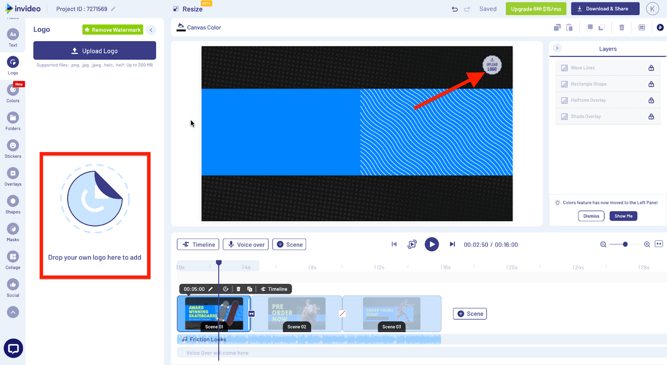The image size is (667, 365).
Task: Click the undo arrow icon
Action: click(455, 9)
